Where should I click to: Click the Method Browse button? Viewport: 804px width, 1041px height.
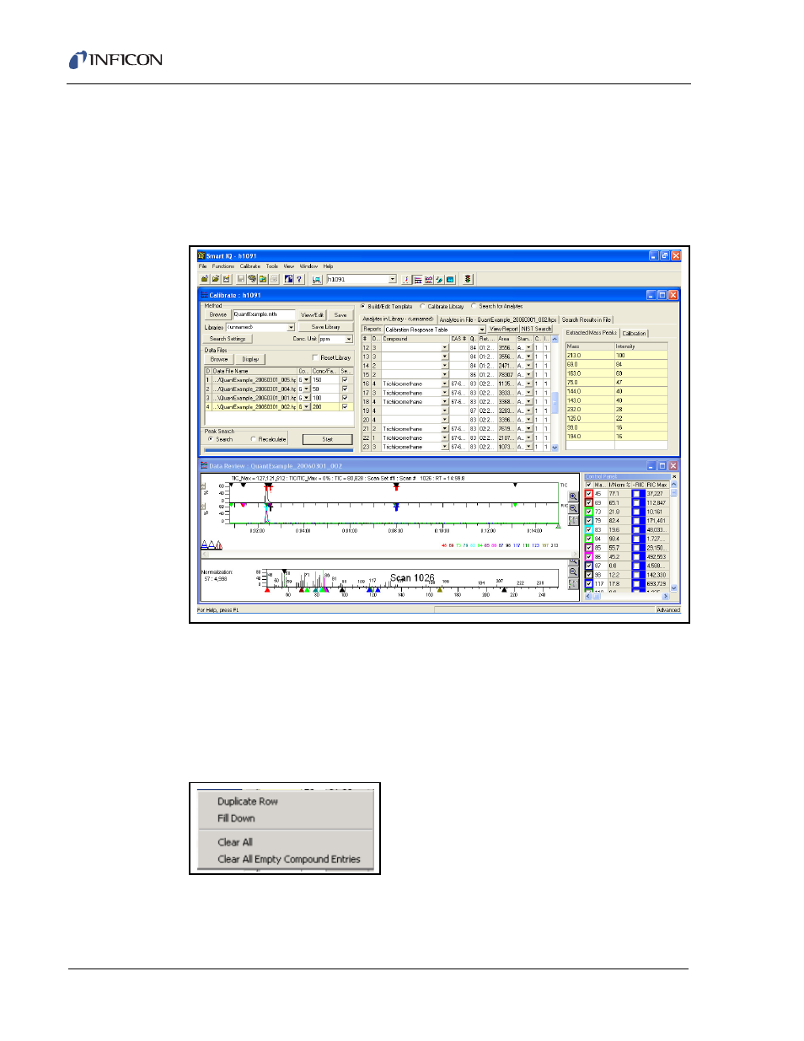tap(218, 314)
